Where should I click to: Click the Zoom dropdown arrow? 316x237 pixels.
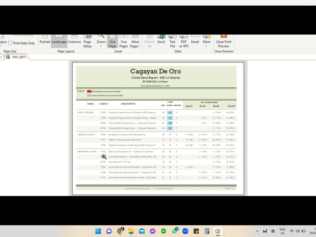pos(101,46)
